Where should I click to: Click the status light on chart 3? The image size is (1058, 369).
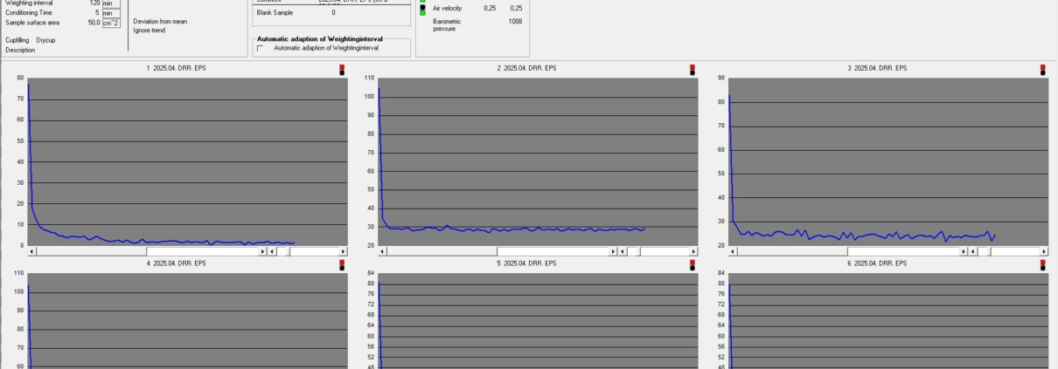tap(1042, 70)
